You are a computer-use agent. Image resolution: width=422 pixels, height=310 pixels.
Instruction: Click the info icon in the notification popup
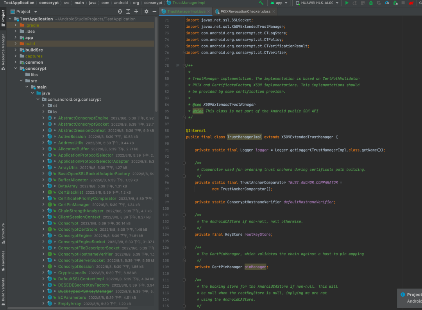pos(402,294)
